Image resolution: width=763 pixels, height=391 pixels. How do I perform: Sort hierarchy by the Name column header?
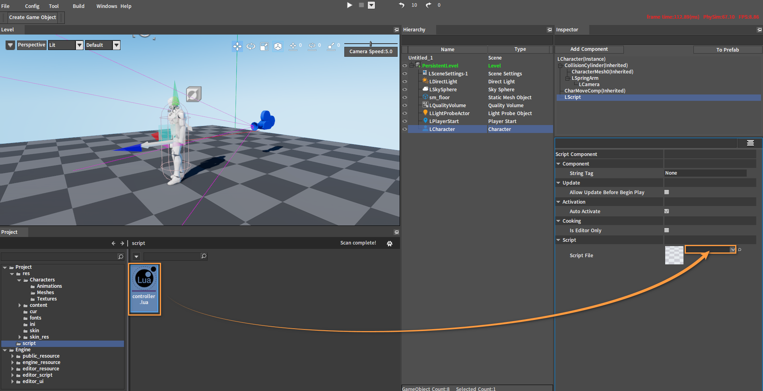click(448, 50)
